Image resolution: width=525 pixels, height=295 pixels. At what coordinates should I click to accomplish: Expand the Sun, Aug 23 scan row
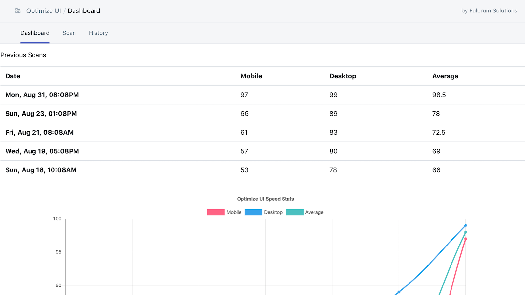coord(41,113)
